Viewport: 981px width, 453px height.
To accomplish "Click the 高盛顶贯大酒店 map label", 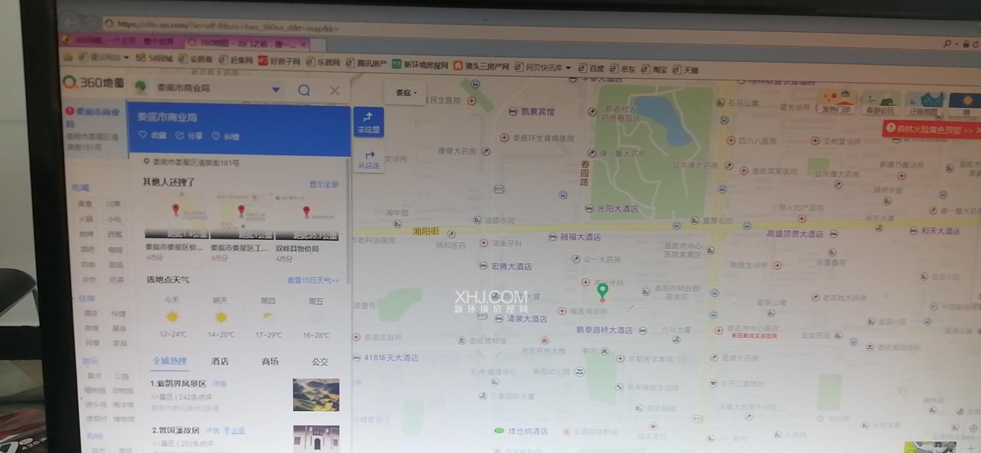I will pos(795,234).
